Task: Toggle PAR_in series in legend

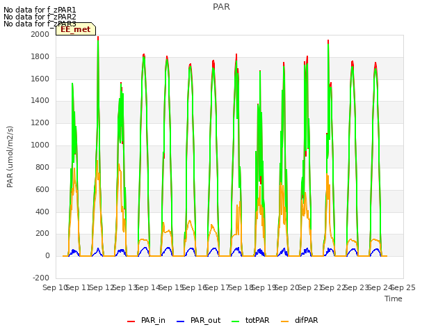Action: (146, 320)
